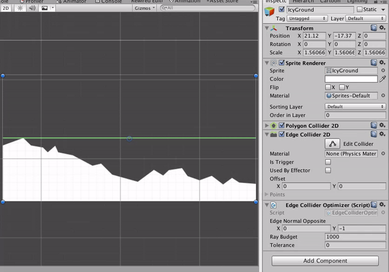Click Material field Sprites-Default
389x272 pixels.
point(351,95)
